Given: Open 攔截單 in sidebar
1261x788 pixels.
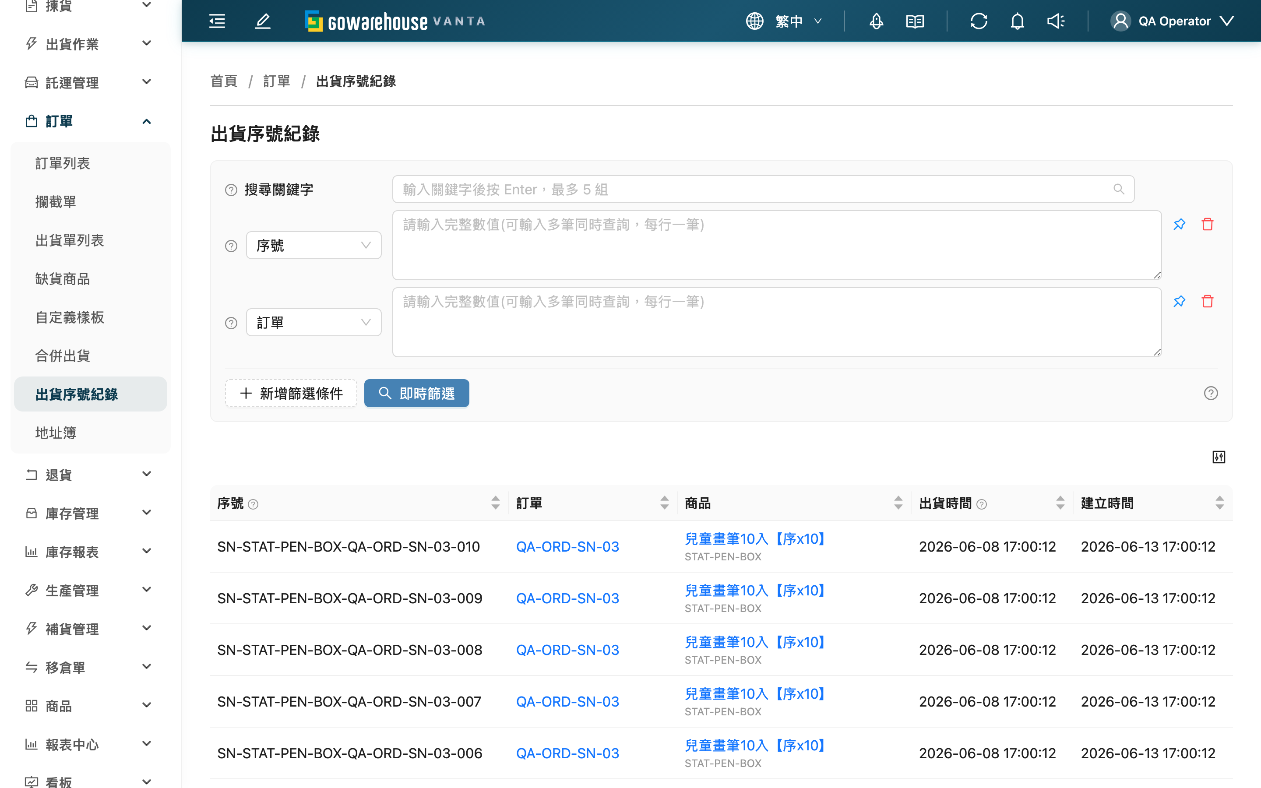Looking at the screenshot, I should tap(91, 202).
